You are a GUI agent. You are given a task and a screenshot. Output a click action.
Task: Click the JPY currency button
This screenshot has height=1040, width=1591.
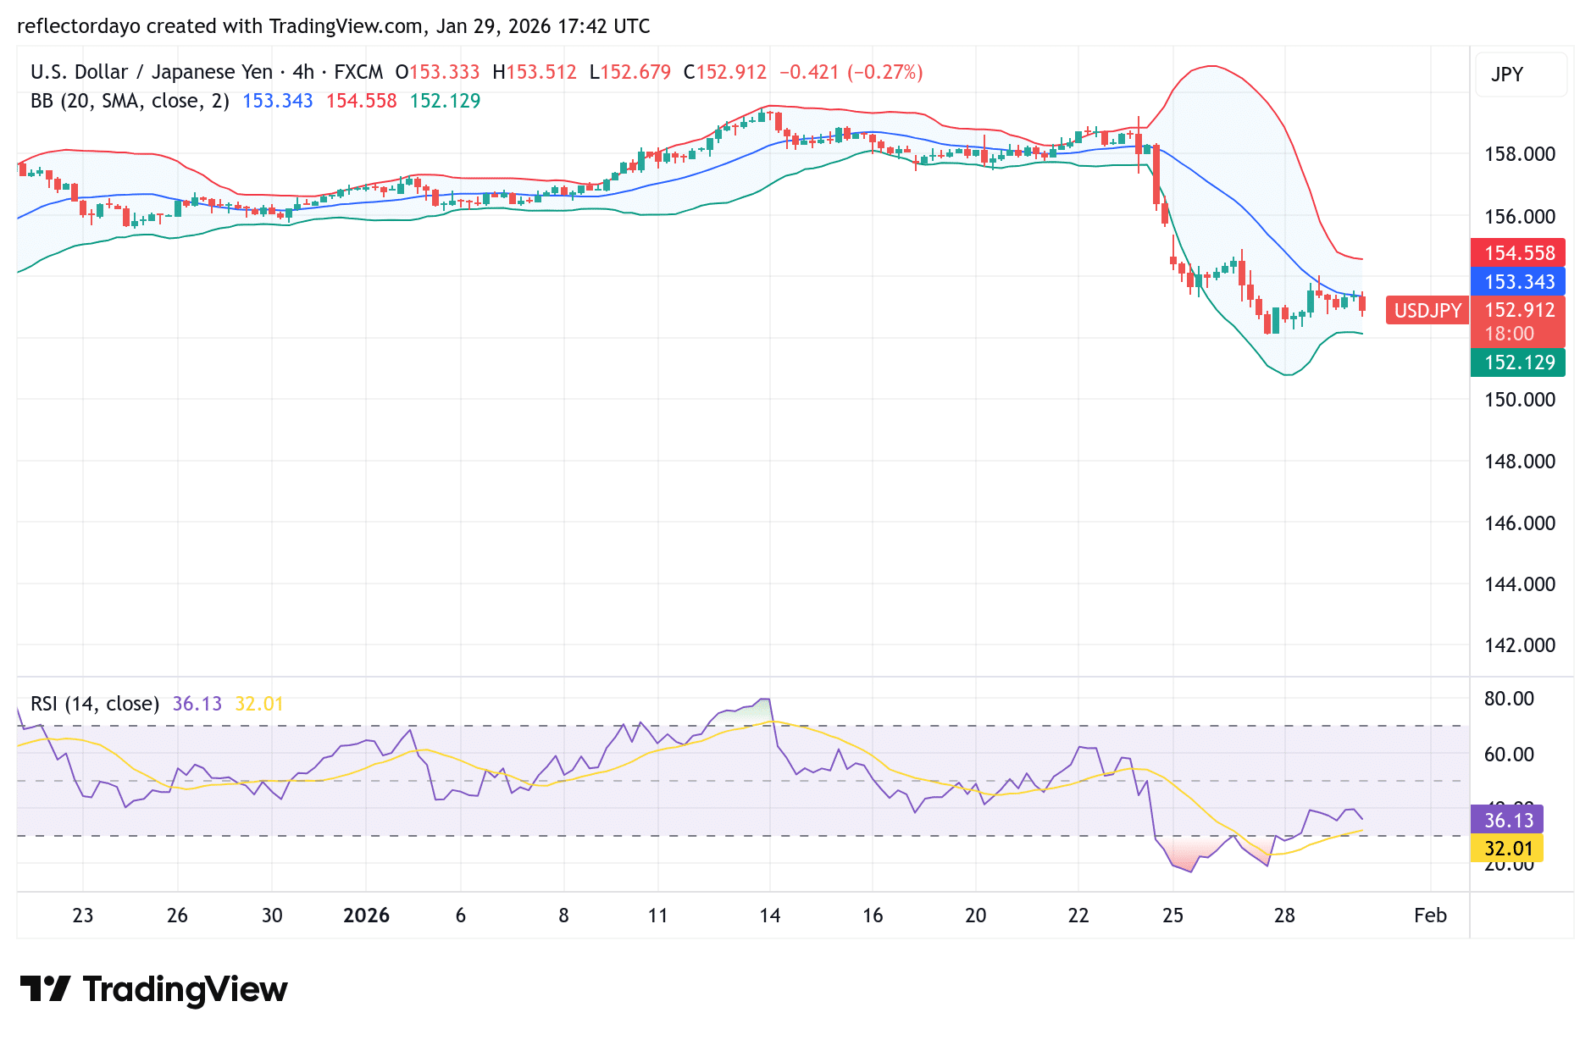pos(1521,75)
